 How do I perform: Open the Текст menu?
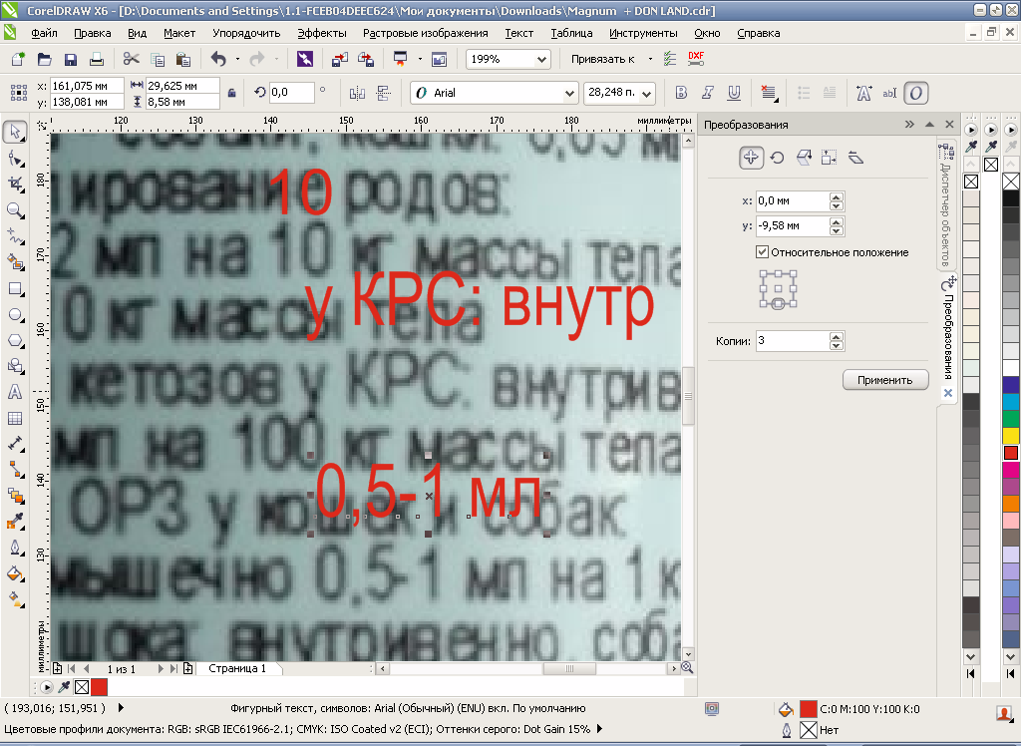518,33
